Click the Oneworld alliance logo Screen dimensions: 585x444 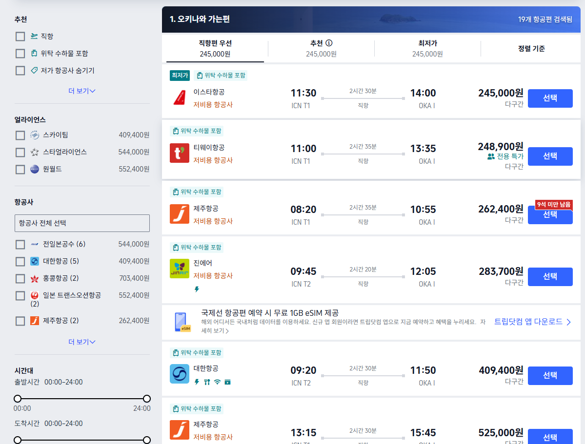tap(35, 169)
